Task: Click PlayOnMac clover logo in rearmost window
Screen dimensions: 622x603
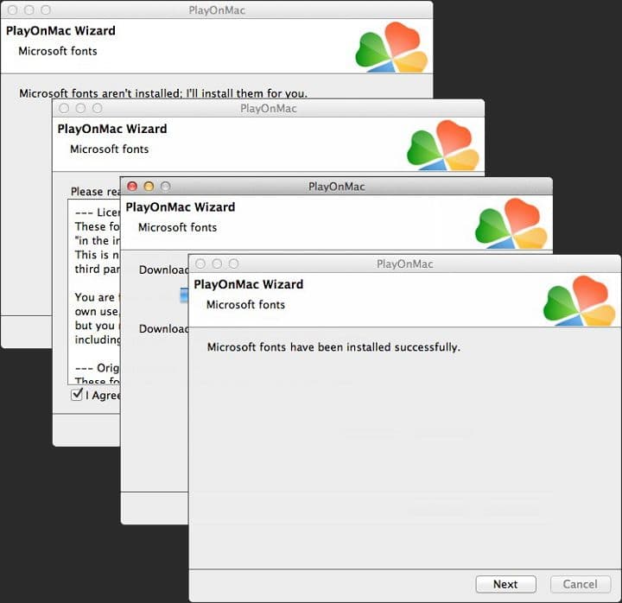Action: click(392, 47)
